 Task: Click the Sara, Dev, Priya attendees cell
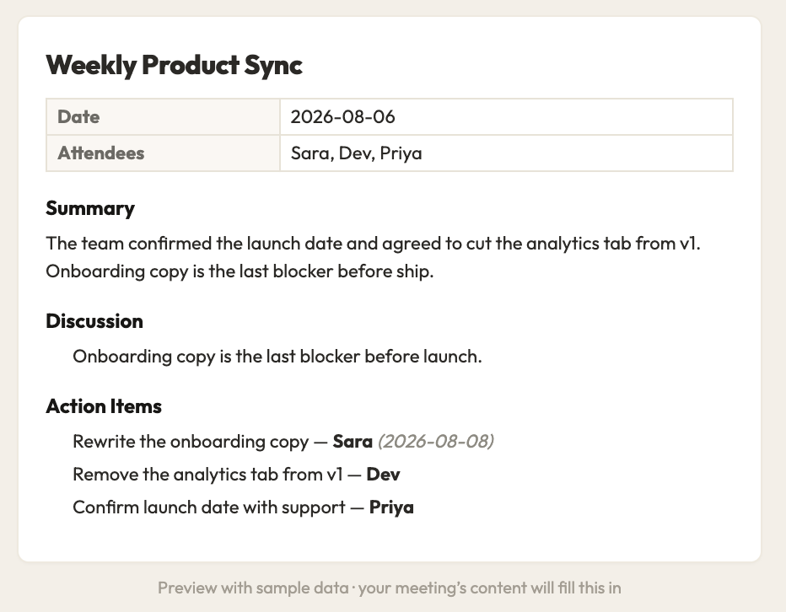coord(506,153)
